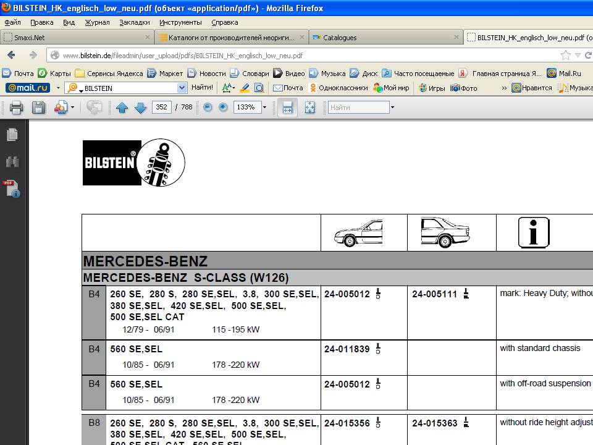Screen dimensions: 593x445
Task: Click the magnifier page icon beside the highlighter
Action: coord(259,88)
